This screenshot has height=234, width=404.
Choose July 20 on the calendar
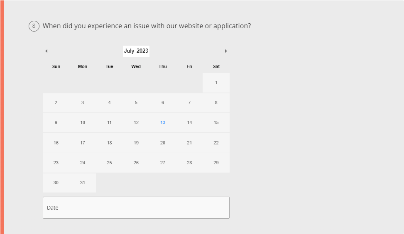pos(163,143)
